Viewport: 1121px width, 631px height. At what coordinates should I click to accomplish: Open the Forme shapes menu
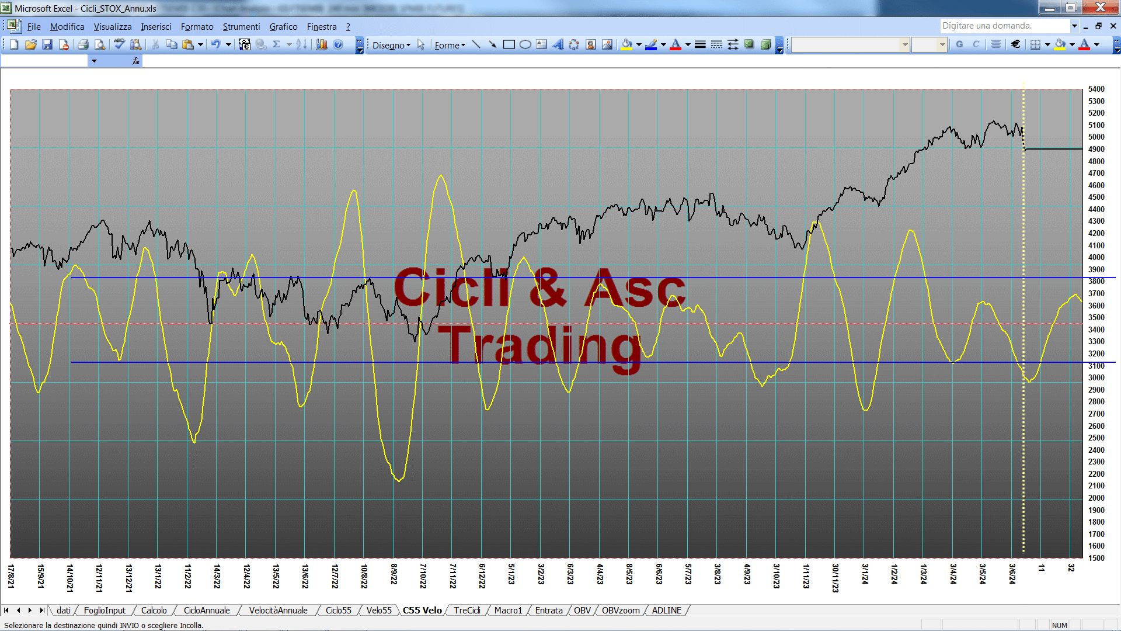450,45
